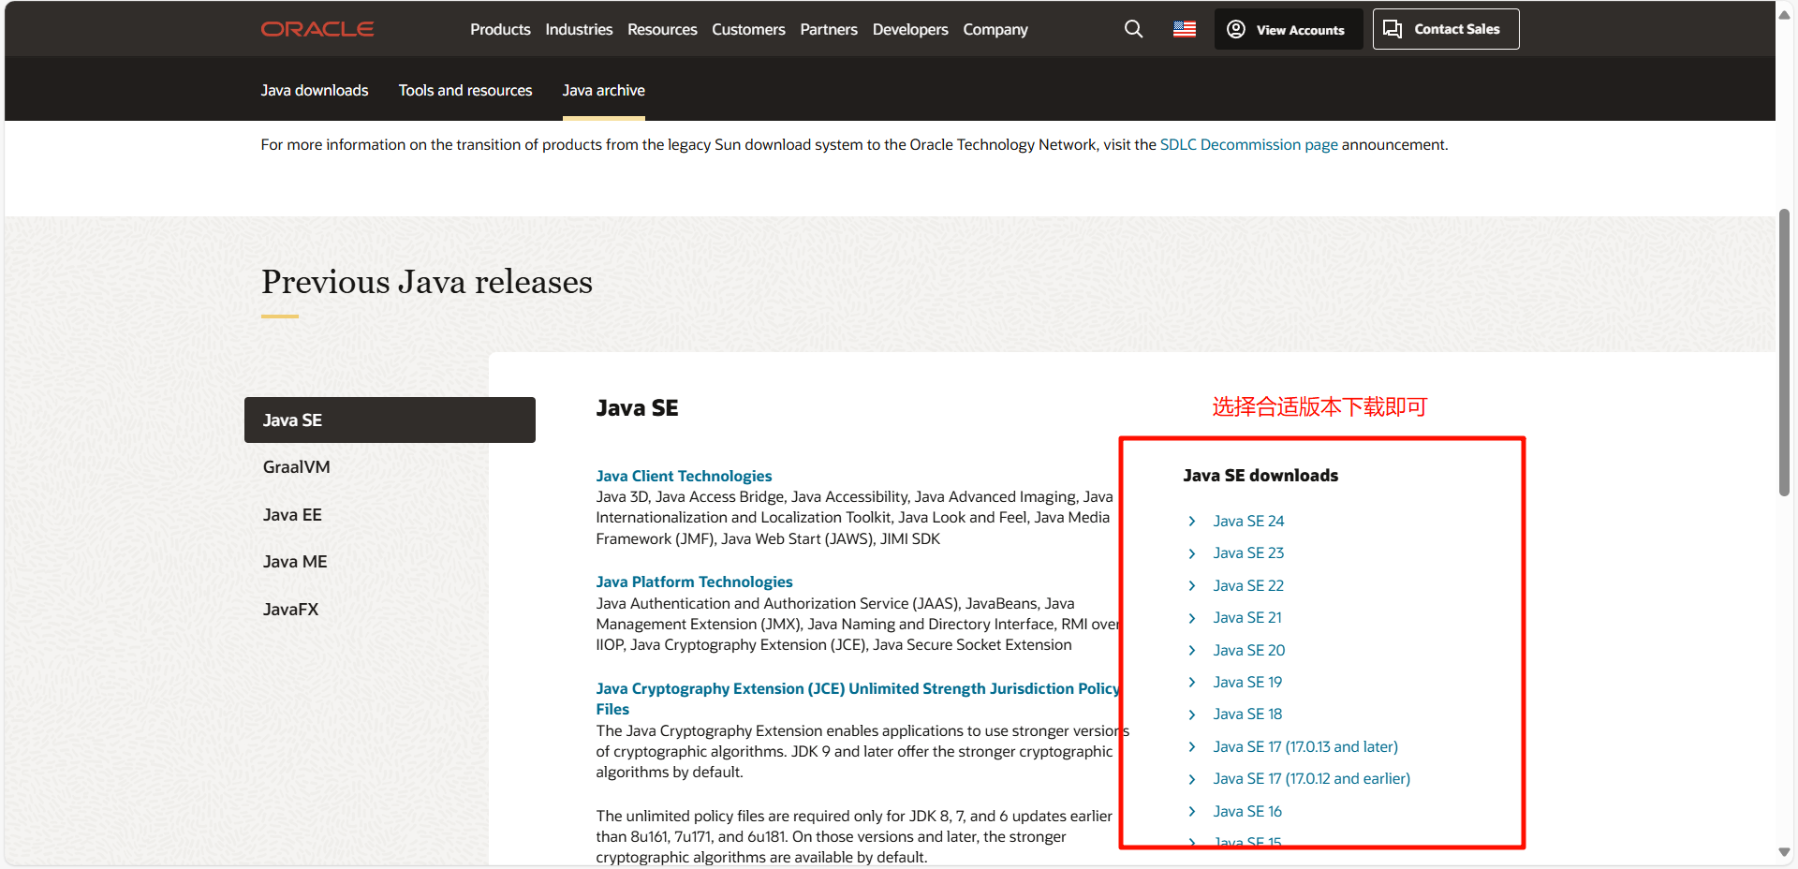1798x869 pixels.
Task: Click the chevron beside Java SE 23
Action: [1192, 553]
